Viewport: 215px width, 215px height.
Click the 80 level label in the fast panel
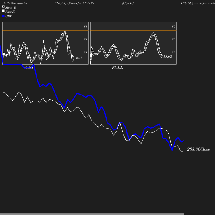tap(85, 27)
